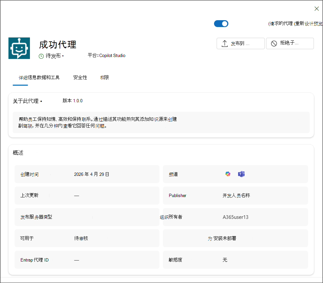
Task: Click the 敏感度 label
Action: pos(176,260)
